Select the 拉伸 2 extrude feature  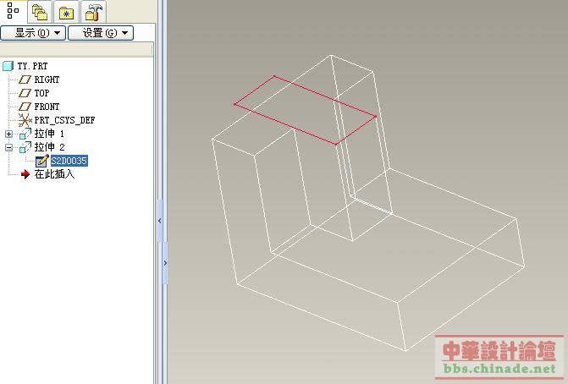point(50,147)
